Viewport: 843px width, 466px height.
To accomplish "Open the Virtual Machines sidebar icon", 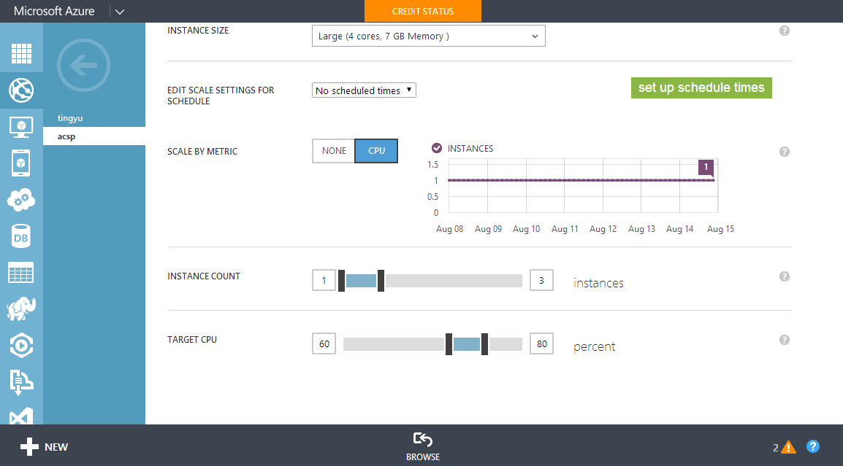I will tap(21, 127).
